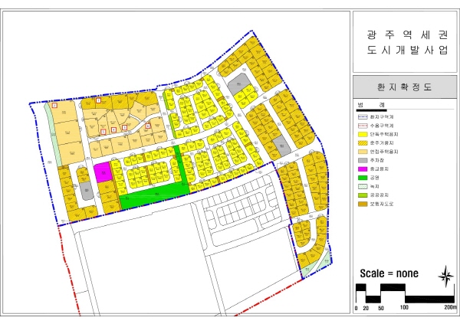This screenshot has height=324, width=460.
Task: Click the magenta religious site parcel on map
Action: 103,171
